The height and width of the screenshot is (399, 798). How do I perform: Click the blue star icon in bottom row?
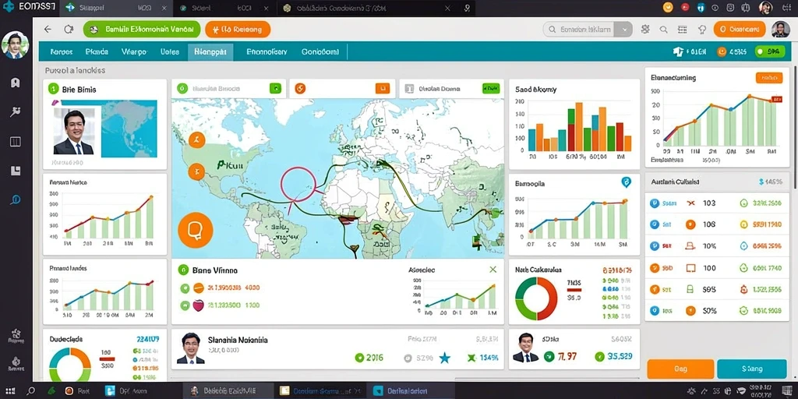(x=445, y=358)
